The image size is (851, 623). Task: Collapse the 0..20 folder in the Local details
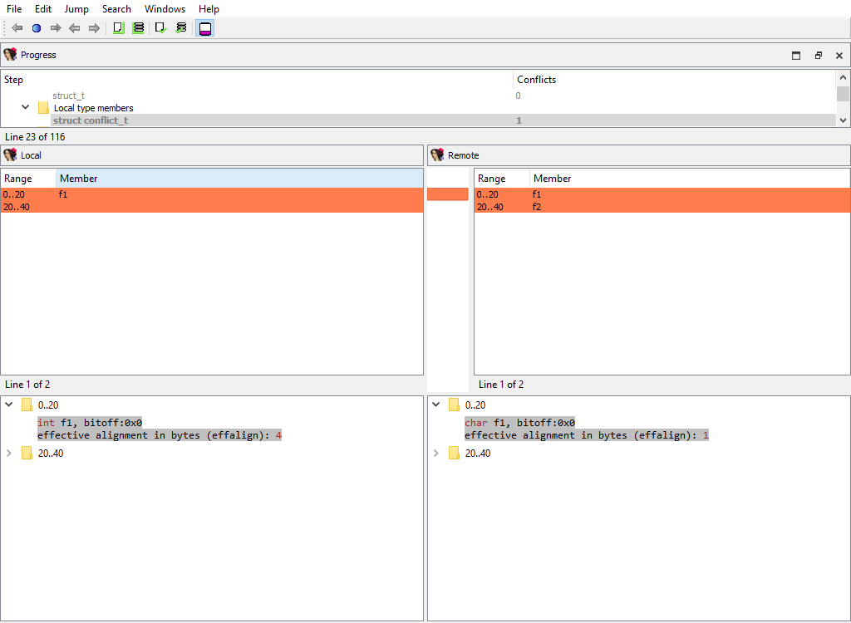coord(9,405)
